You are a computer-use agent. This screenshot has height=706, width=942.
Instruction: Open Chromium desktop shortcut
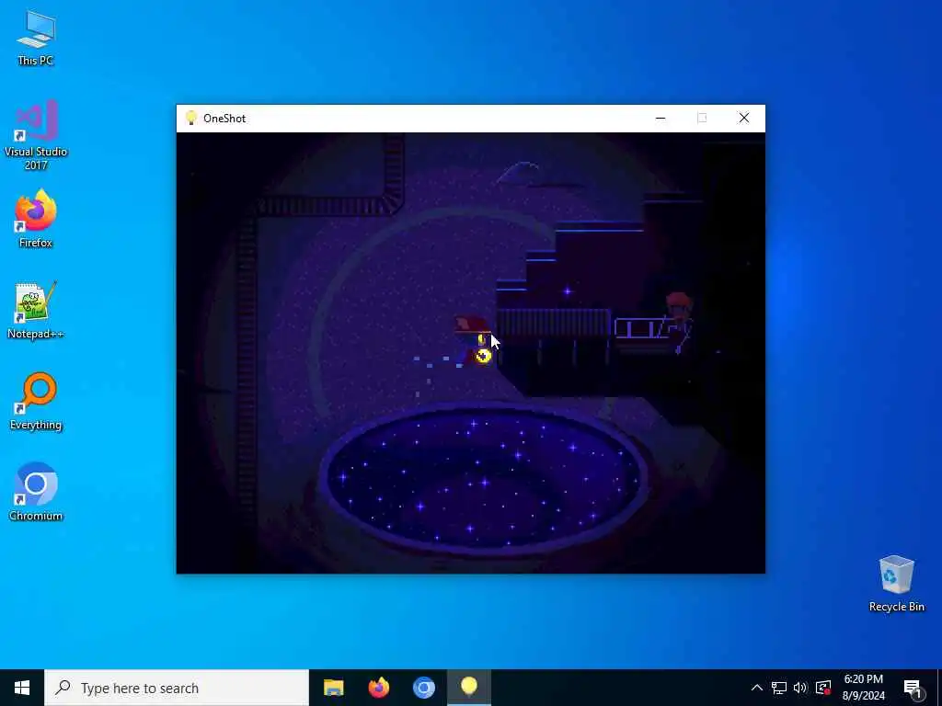pyautogui.click(x=36, y=491)
